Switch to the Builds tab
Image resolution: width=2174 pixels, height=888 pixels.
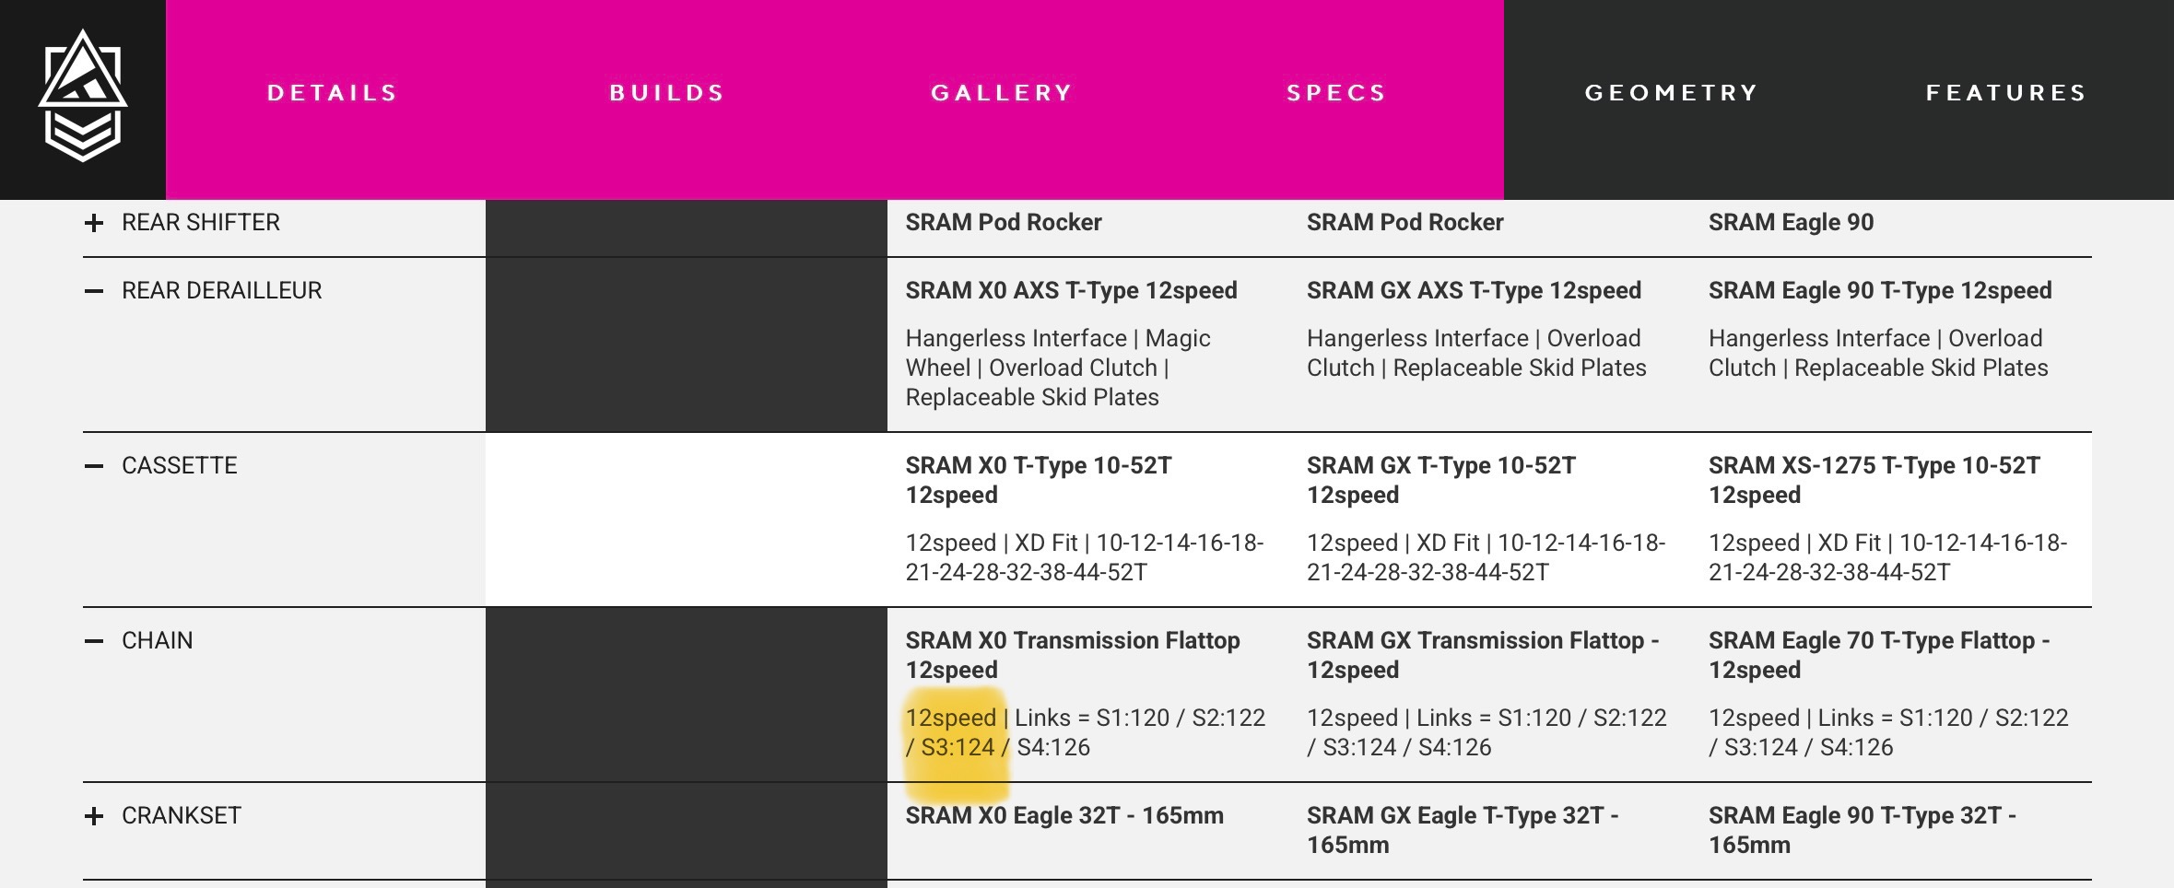667,93
